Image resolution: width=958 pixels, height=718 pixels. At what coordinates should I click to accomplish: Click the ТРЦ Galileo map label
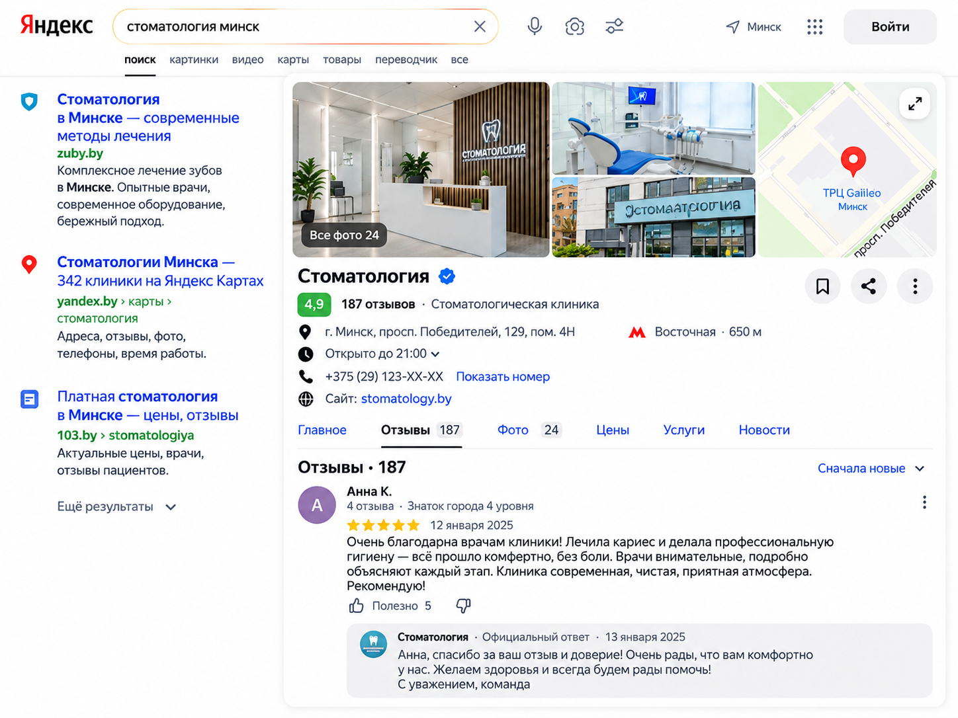(852, 199)
